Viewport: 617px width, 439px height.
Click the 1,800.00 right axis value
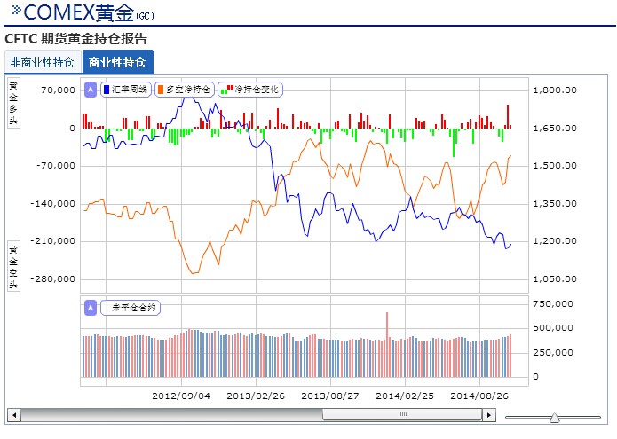[x=555, y=90]
